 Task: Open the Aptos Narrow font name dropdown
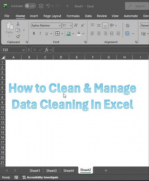(60, 25)
